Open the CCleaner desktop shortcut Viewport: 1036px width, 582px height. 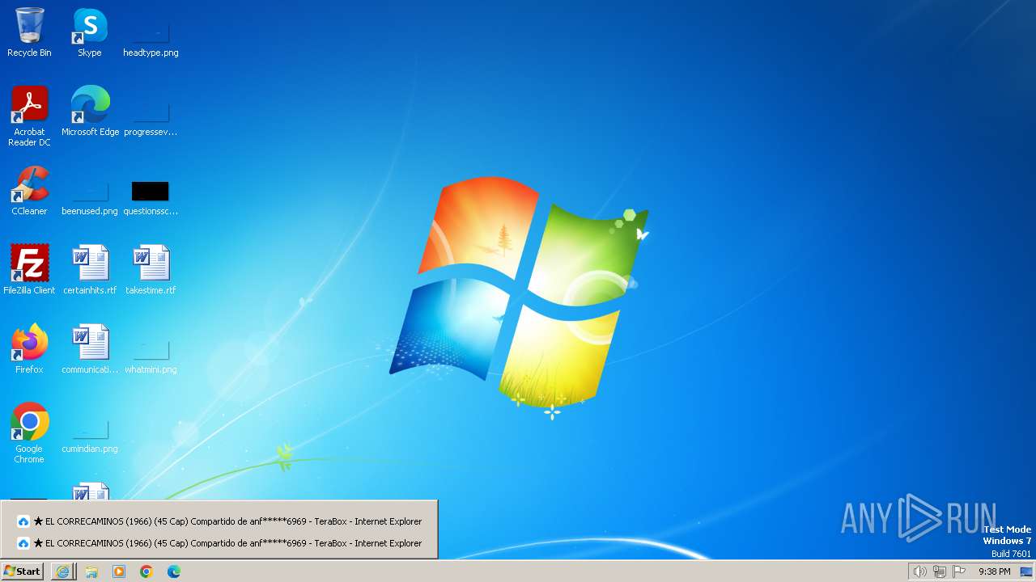tap(29, 191)
